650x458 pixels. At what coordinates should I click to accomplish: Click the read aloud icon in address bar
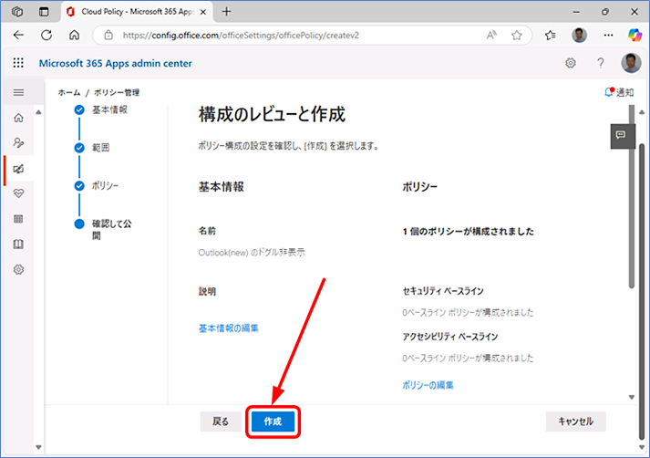[x=492, y=36]
